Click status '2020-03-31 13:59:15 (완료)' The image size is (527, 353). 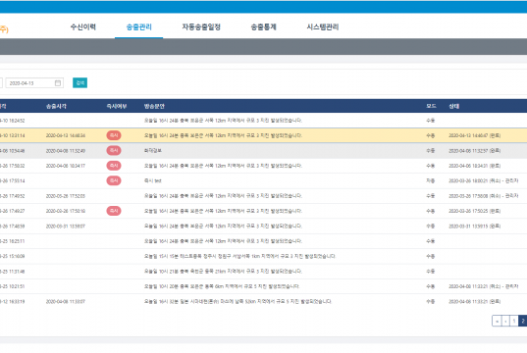pos(475,227)
